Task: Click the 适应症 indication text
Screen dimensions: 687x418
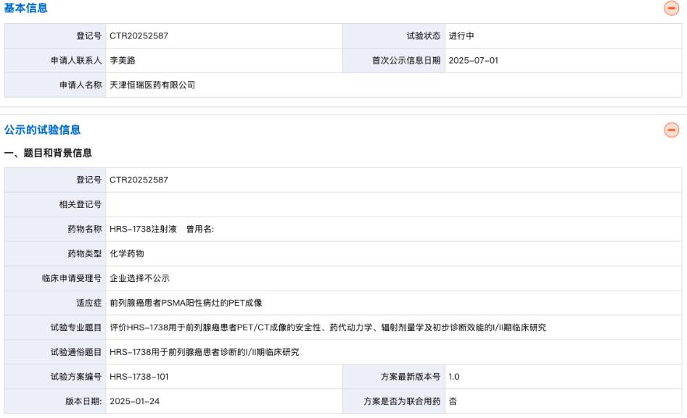Action: (x=186, y=303)
